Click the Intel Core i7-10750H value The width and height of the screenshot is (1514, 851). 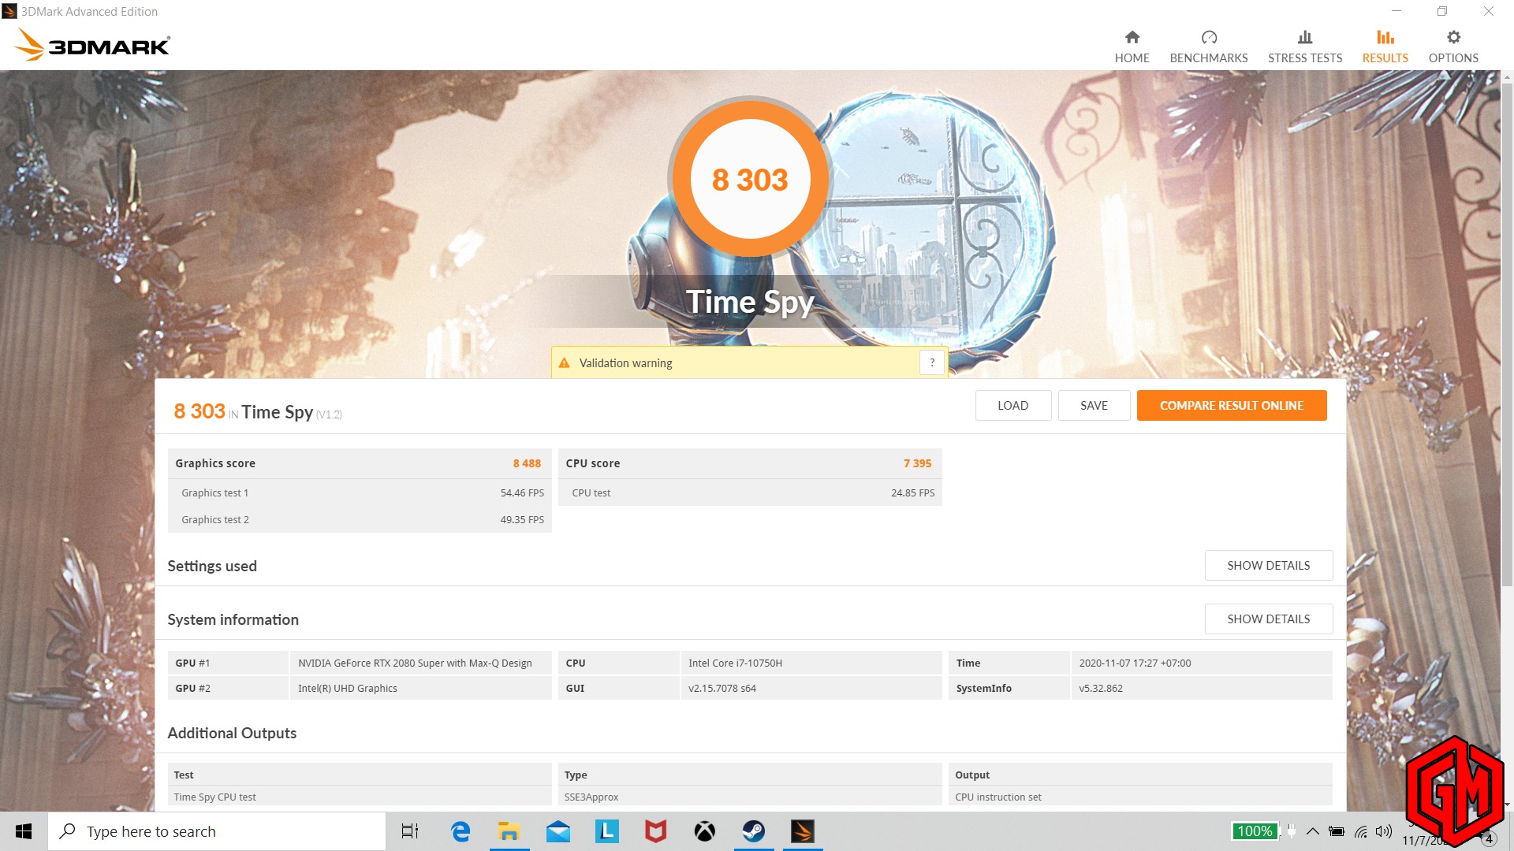coord(735,663)
